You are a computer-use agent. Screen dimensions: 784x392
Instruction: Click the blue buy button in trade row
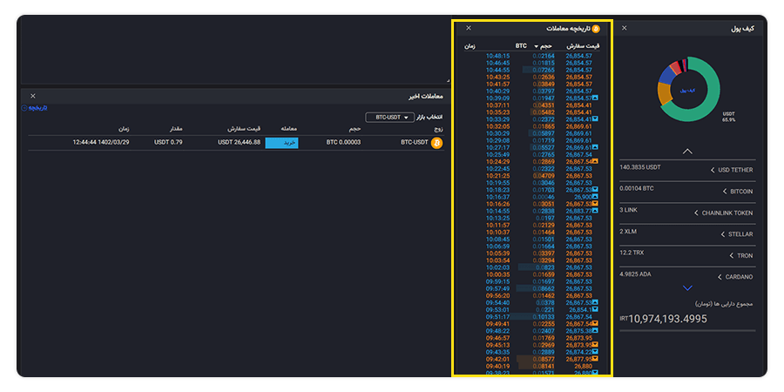click(x=281, y=143)
